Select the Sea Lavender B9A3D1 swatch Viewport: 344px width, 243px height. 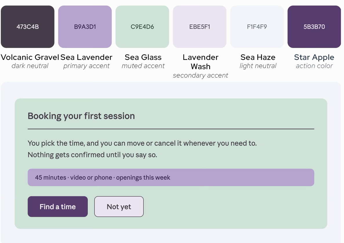tap(85, 27)
